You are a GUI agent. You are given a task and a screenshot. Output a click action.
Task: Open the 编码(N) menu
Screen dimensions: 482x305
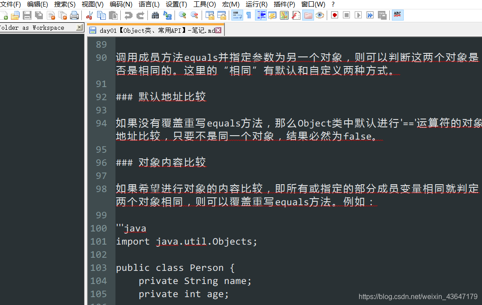tap(121, 4)
